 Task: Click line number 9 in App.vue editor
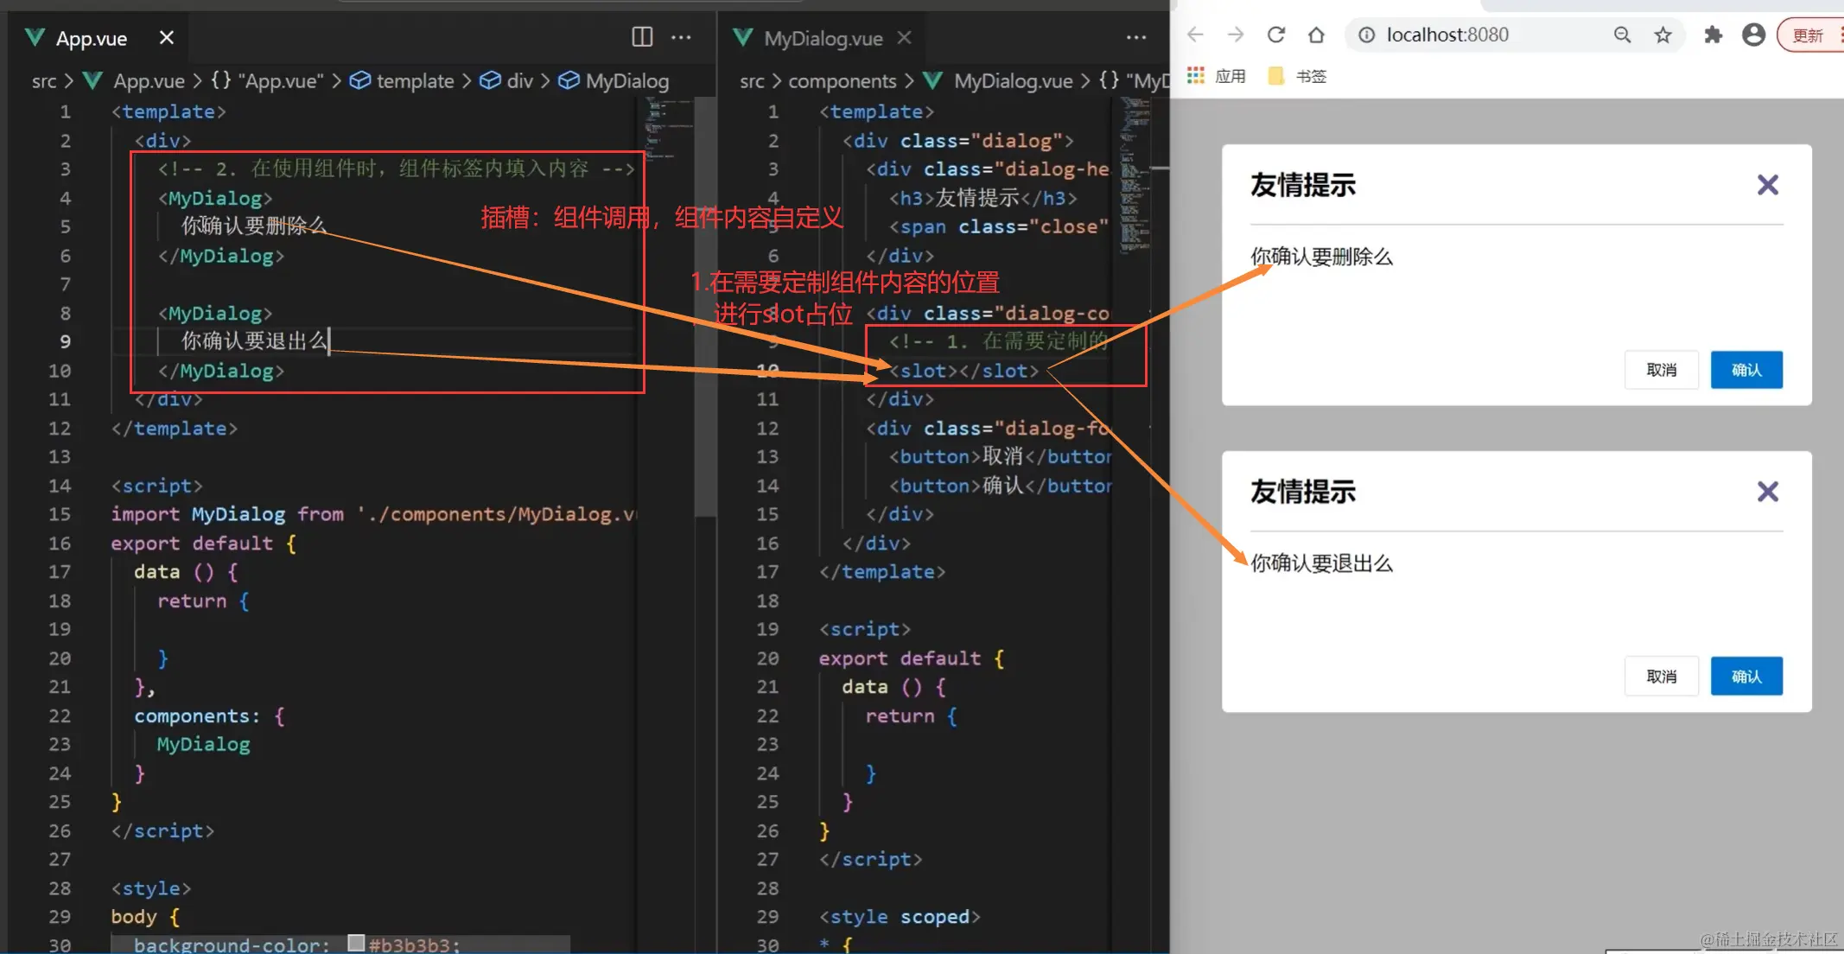point(65,341)
